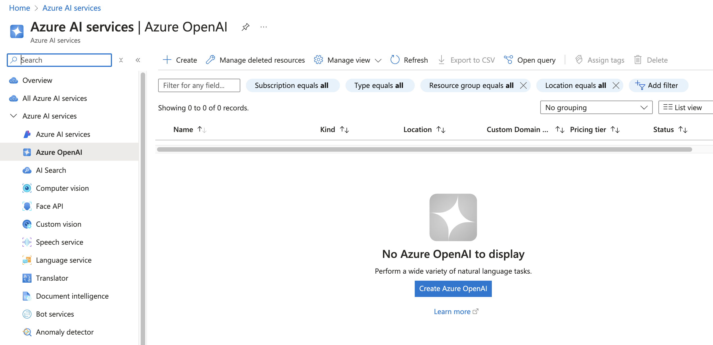Screen dimensions: 713x345
Task: Click the Document intelligence sidebar icon
Action: click(26, 296)
